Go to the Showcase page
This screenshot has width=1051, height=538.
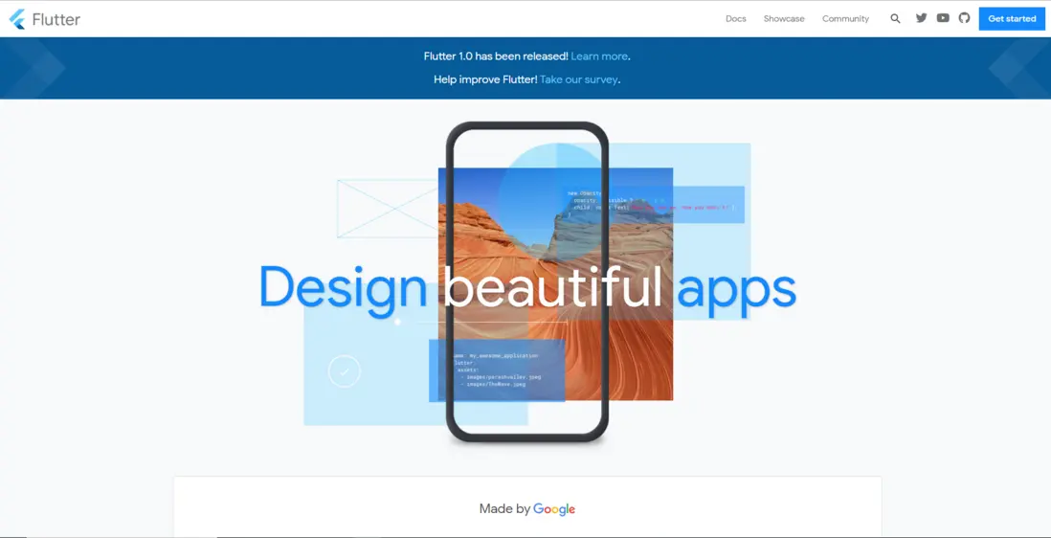(x=784, y=19)
